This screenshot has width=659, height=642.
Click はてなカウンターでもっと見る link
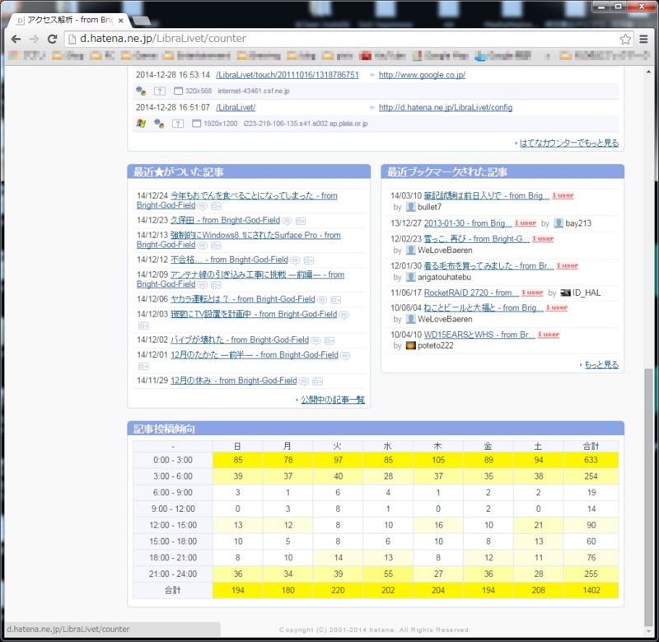(x=569, y=143)
